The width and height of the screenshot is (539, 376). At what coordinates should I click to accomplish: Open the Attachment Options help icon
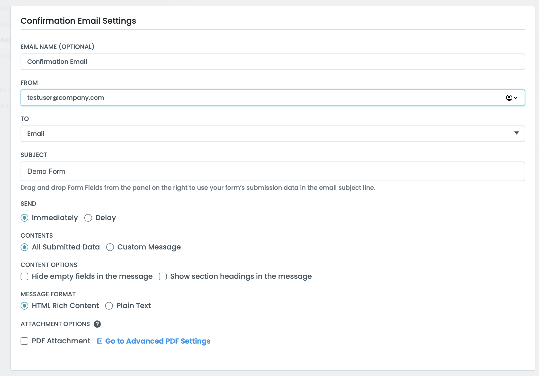97,324
